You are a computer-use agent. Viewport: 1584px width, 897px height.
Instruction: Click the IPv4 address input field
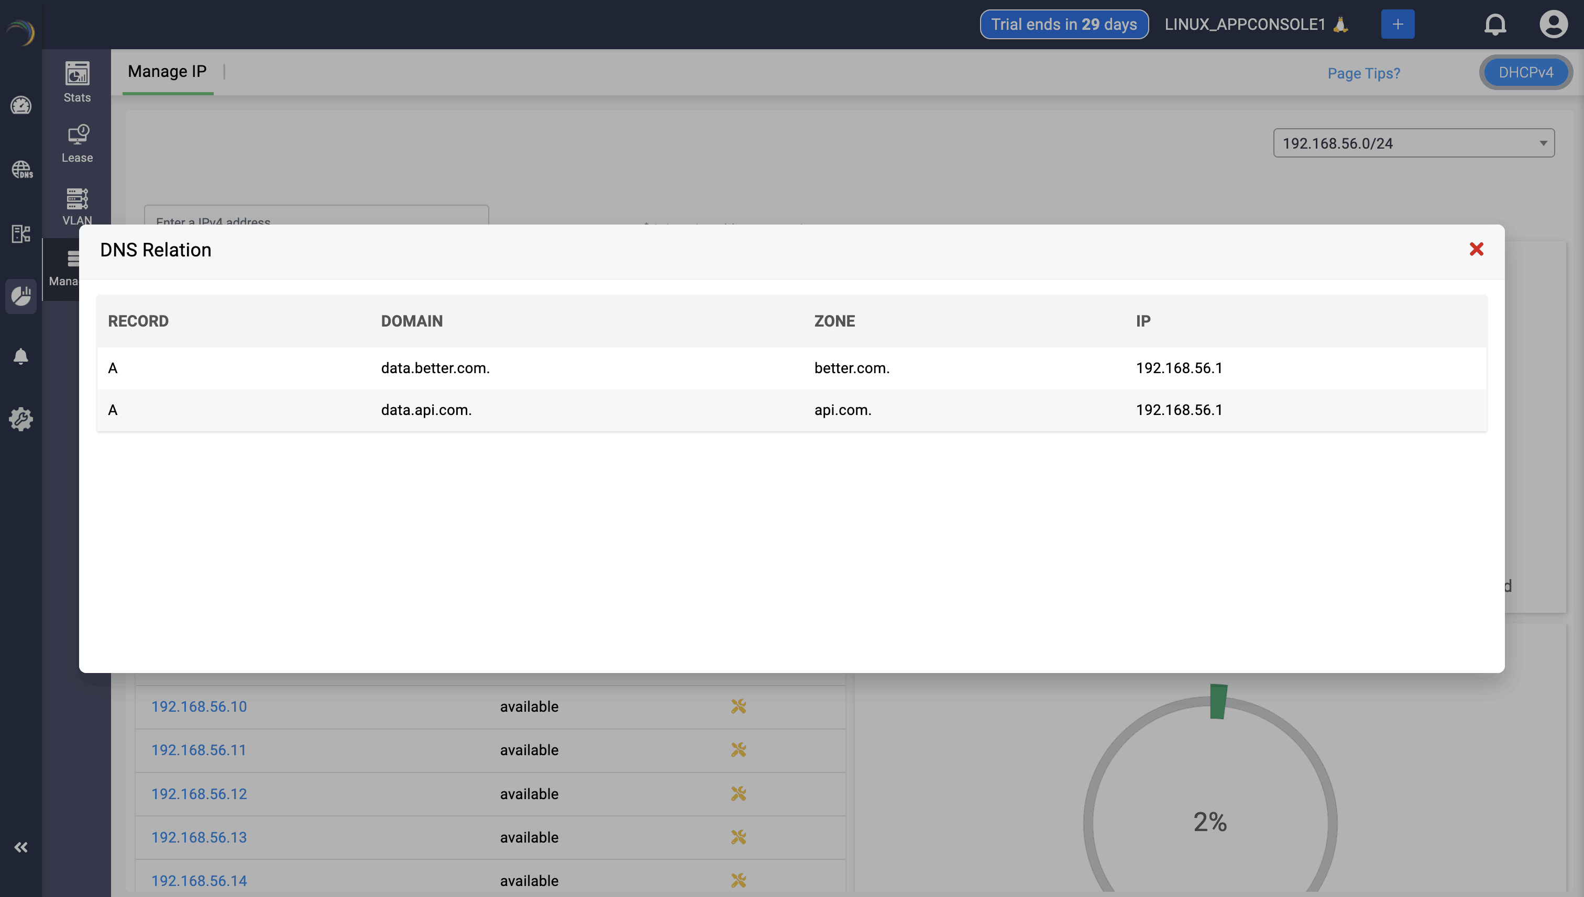pos(316,216)
